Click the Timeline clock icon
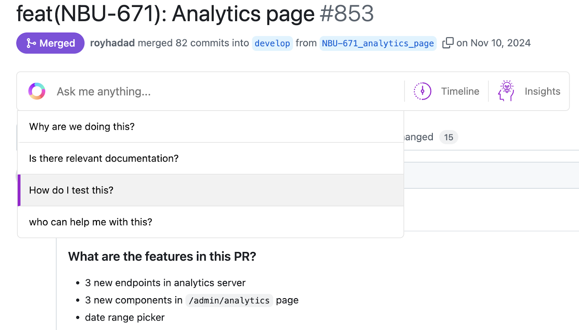The image size is (579, 330). tap(422, 91)
